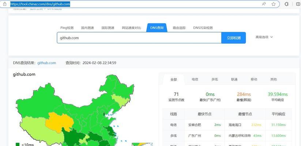
Task: Click the 71 monitoring node count
Action: (x=176, y=94)
